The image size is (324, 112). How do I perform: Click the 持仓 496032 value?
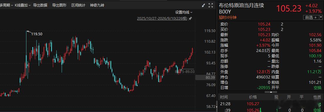(x=263, y=77)
